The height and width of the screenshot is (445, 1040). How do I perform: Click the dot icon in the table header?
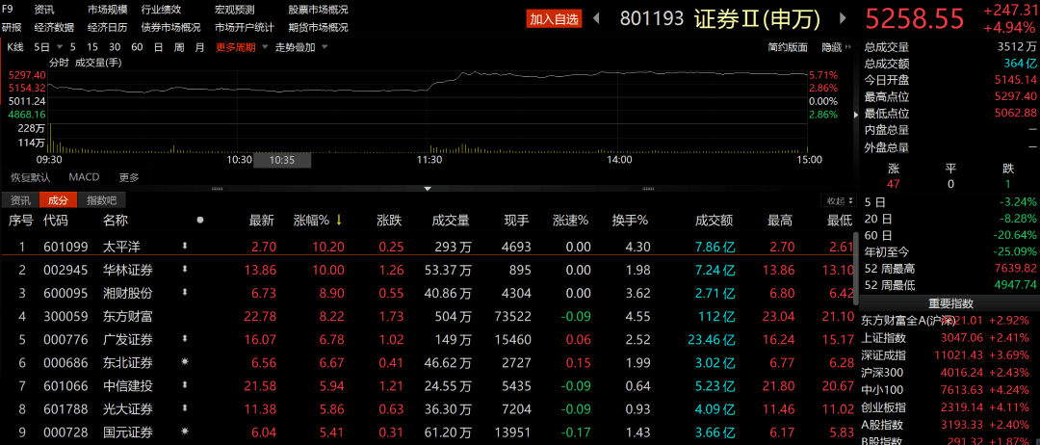(x=200, y=221)
